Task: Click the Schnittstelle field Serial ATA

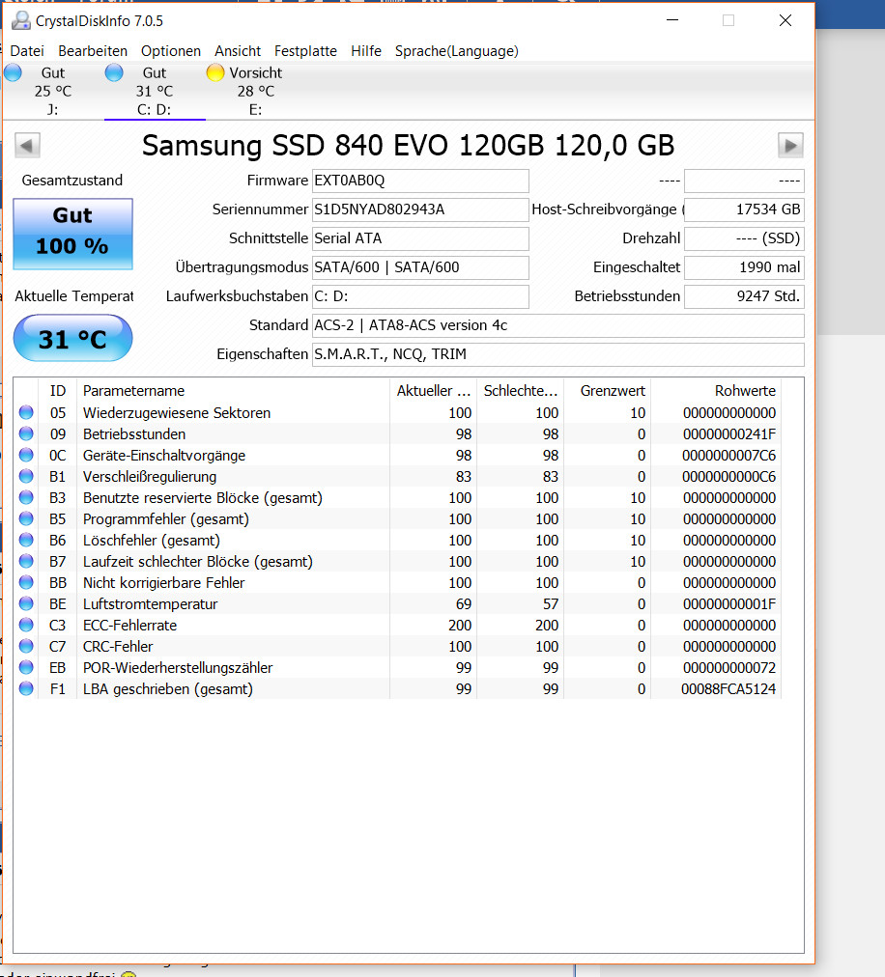Action: tap(420, 238)
